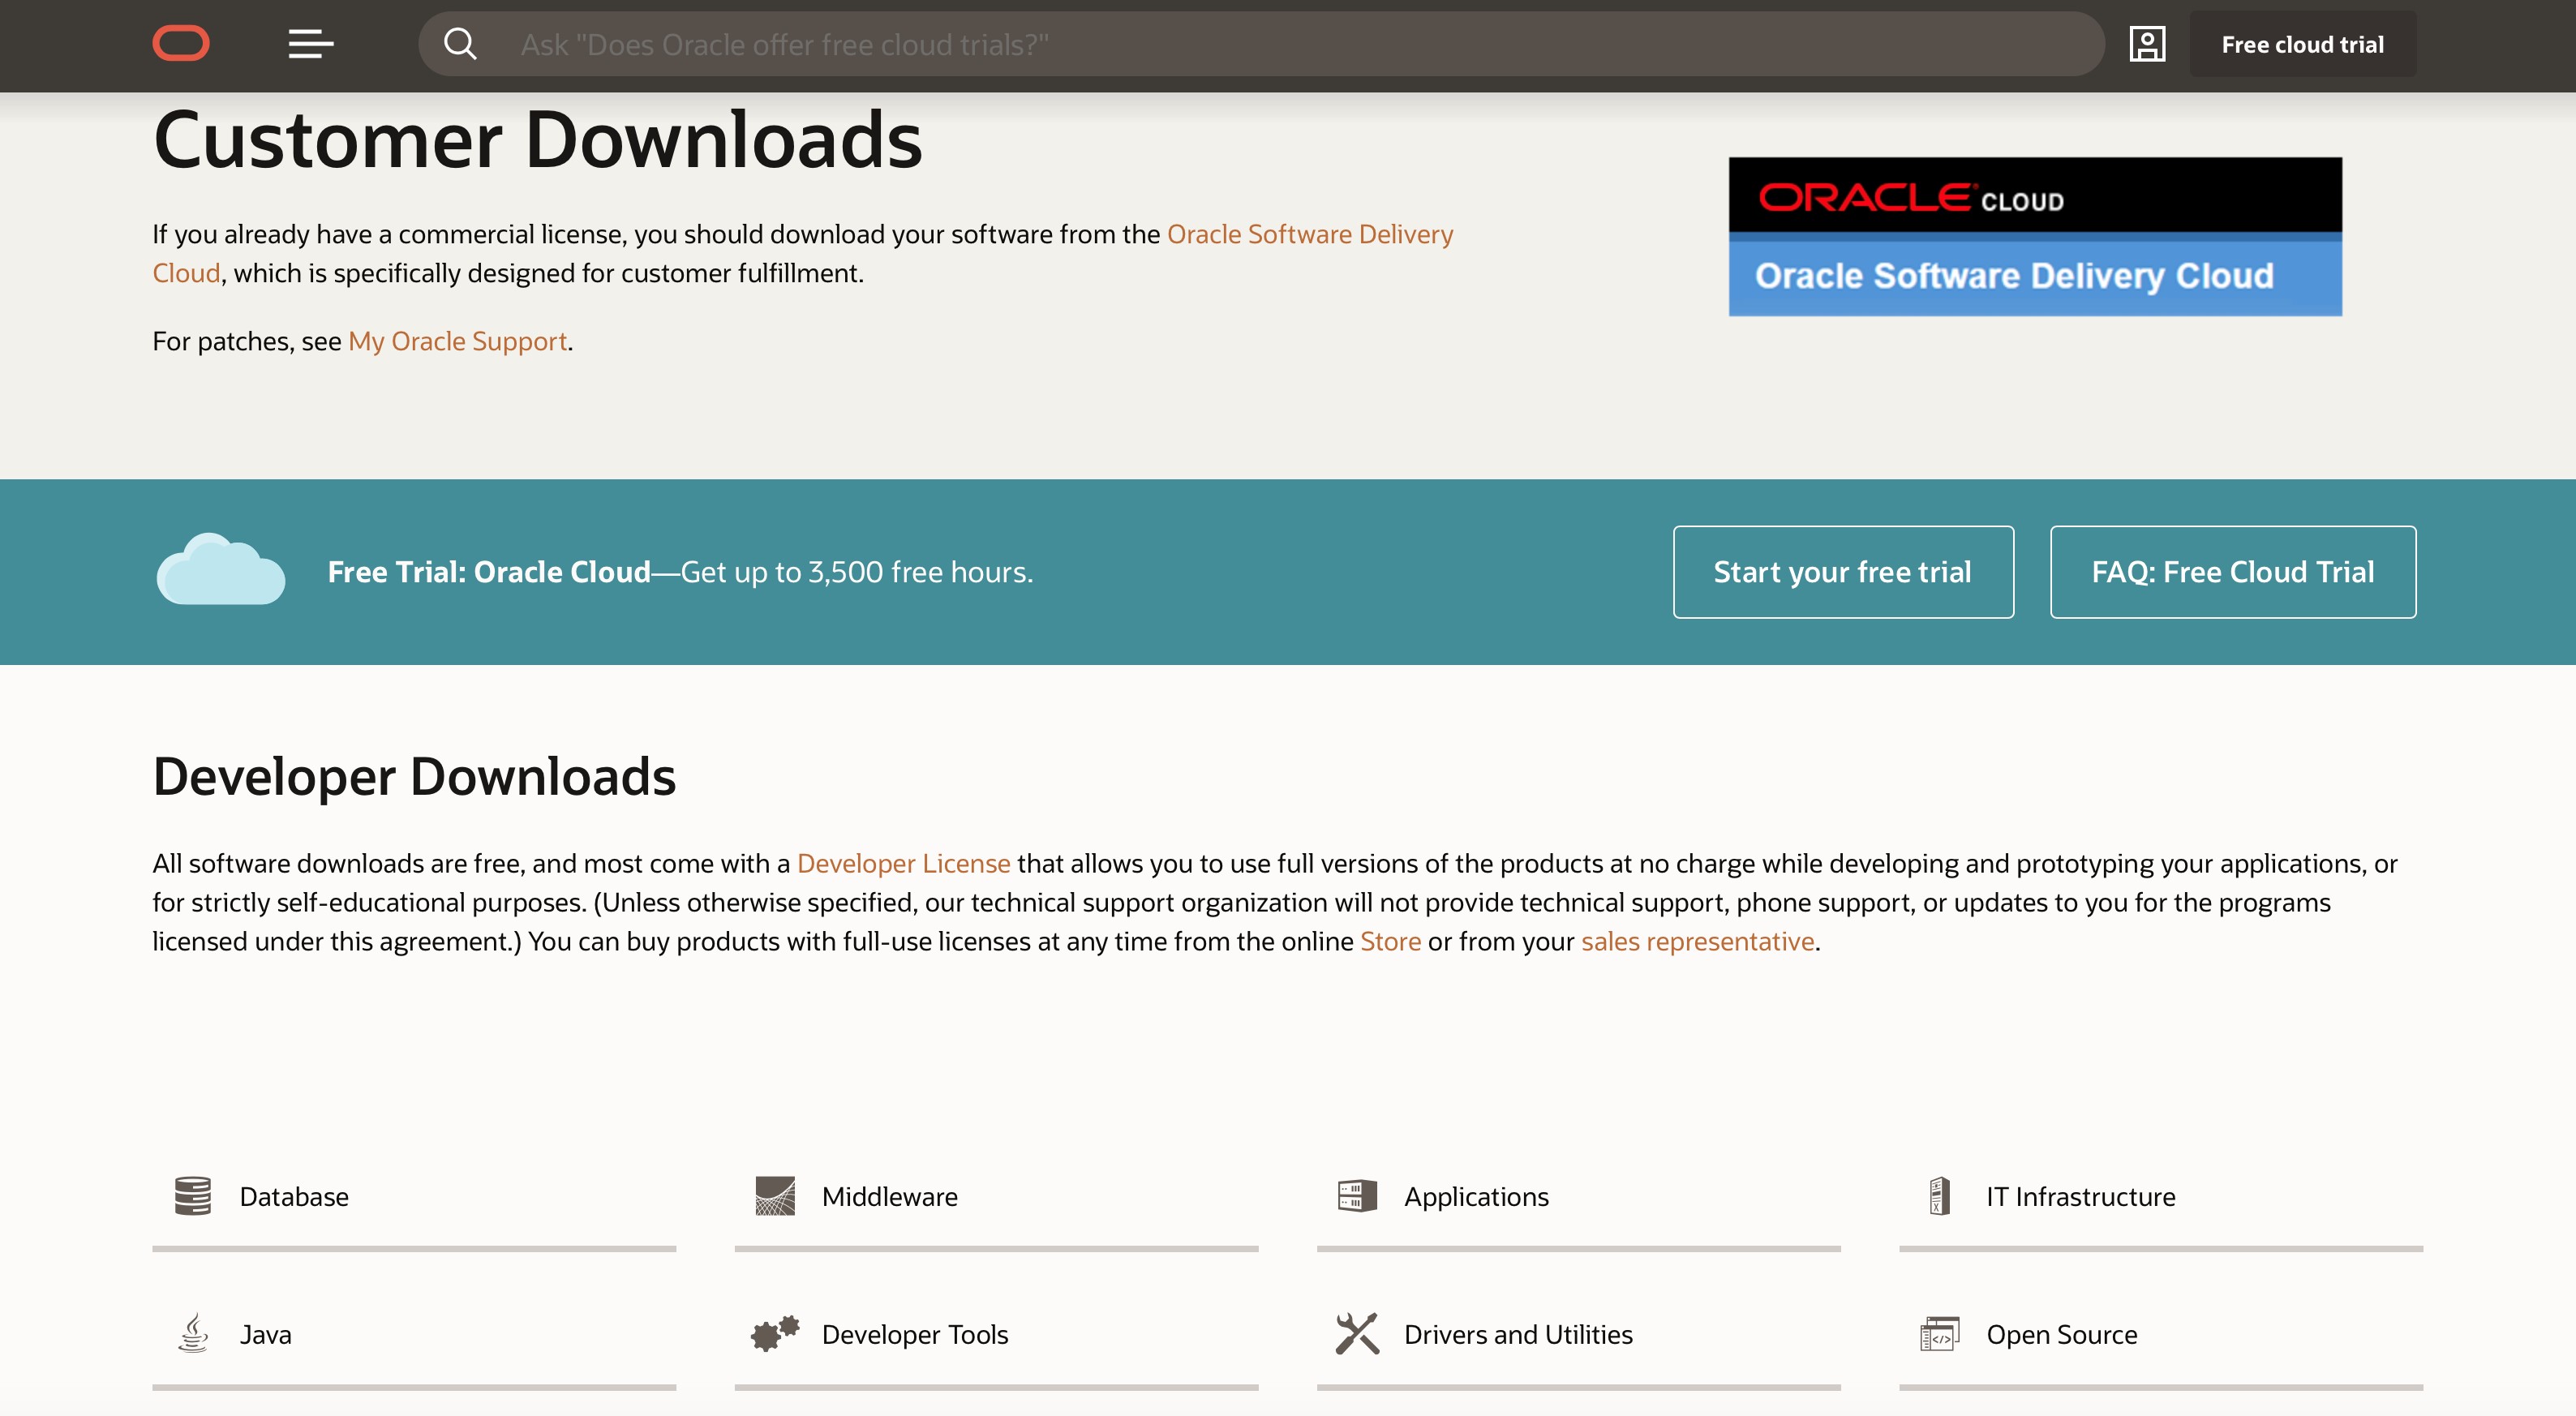The width and height of the screenshot is (2576, 1416).
Task: Click the cloud icon in free trial banner
Action: pos(220,569)
